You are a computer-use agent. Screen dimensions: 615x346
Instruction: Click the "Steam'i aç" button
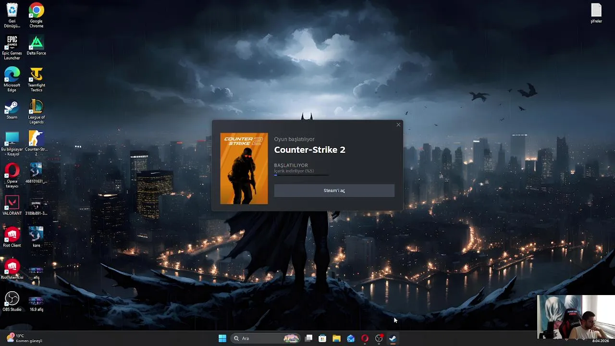point(334,191)
